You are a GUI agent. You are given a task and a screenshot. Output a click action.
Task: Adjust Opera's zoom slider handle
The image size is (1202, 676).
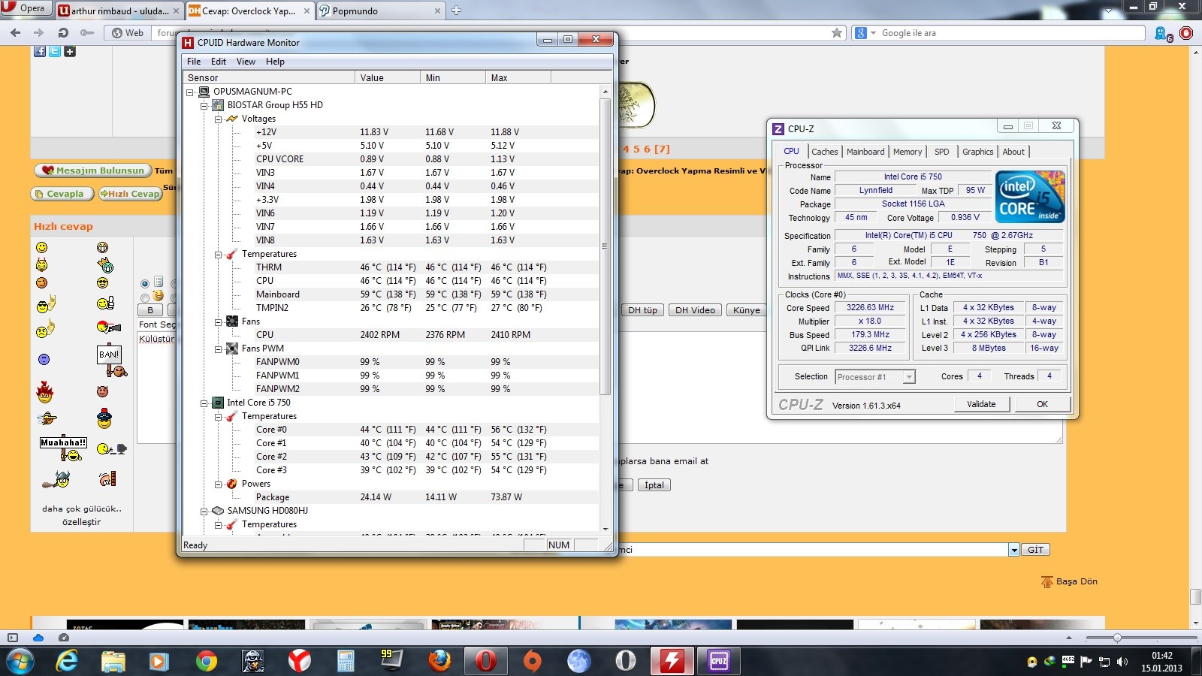1117,638
